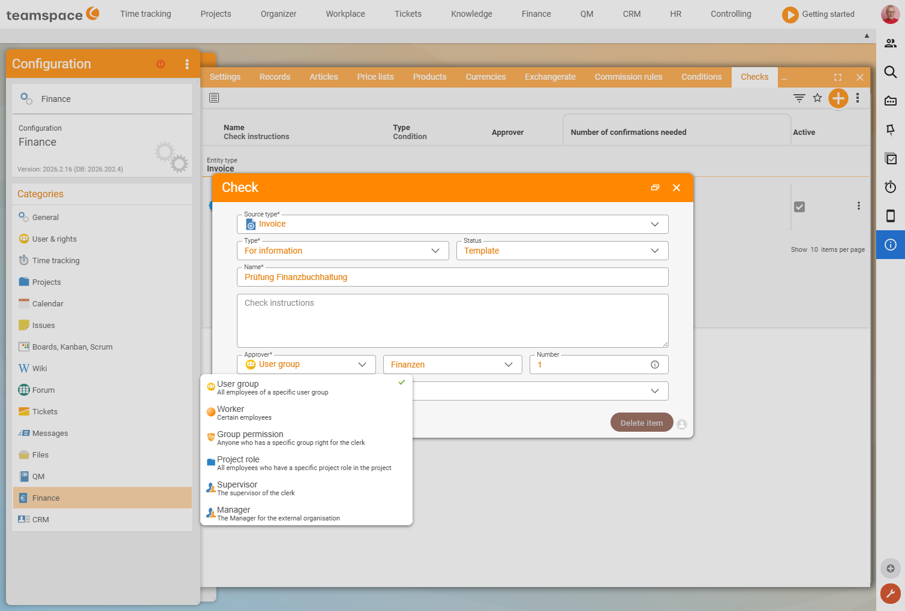Toggle the list view icon below Settings tab
Viewport: 905px width, 611px height.
(x=214, y=98)
